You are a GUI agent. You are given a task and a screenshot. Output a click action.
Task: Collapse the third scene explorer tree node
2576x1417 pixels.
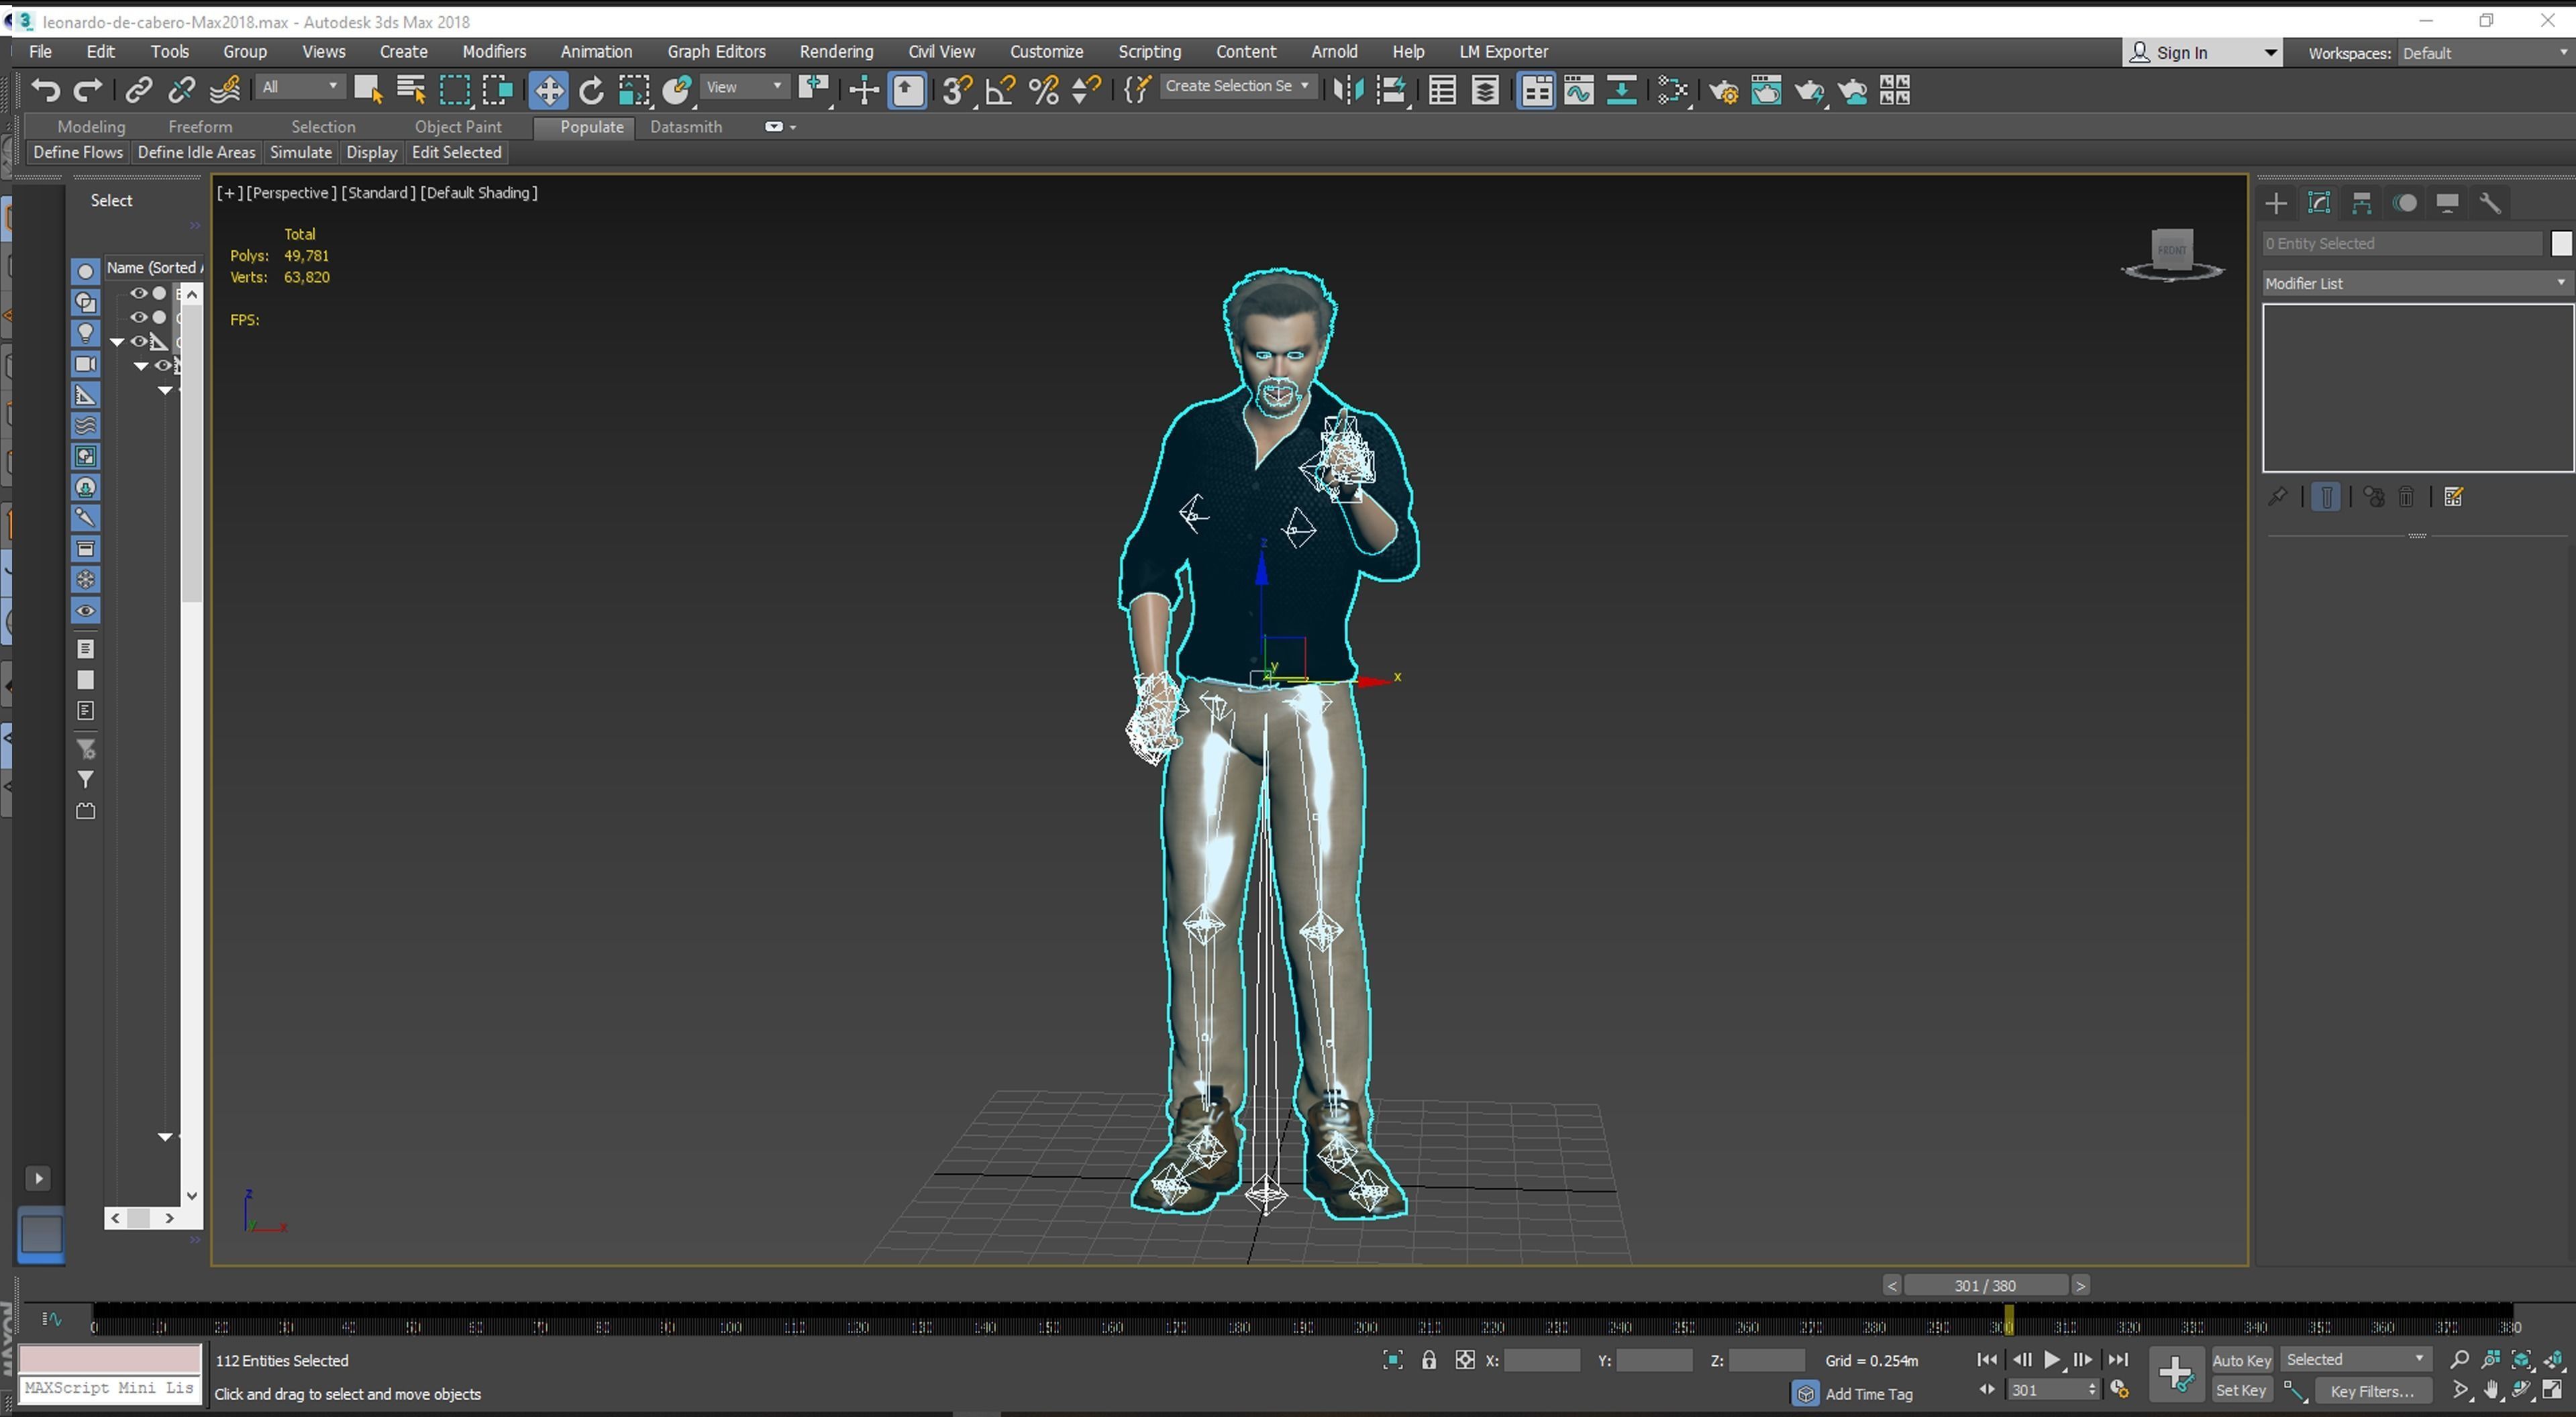(117, 342)
